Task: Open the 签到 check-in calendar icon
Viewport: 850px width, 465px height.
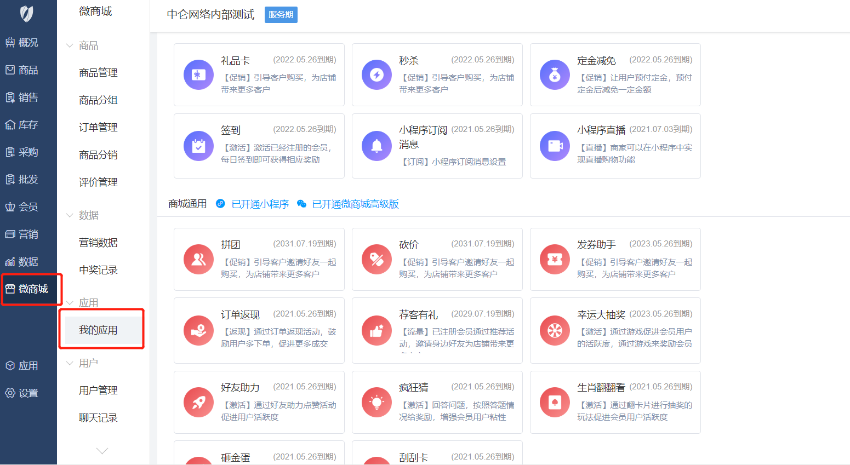Action: click(x=198, y=146)
